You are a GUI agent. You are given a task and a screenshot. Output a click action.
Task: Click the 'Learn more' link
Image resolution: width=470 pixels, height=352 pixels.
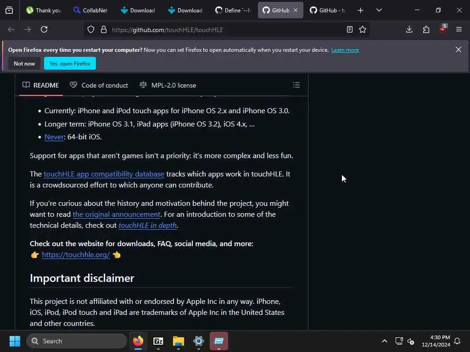click(345, 50)
